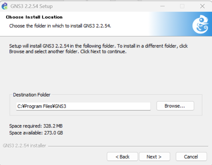Click the "Choose Install Location" heading
The image size is (212, 165).
coord(34,17)
